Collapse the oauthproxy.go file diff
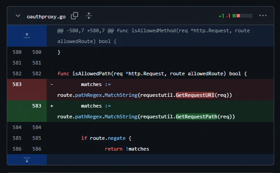 click(18, 16)
